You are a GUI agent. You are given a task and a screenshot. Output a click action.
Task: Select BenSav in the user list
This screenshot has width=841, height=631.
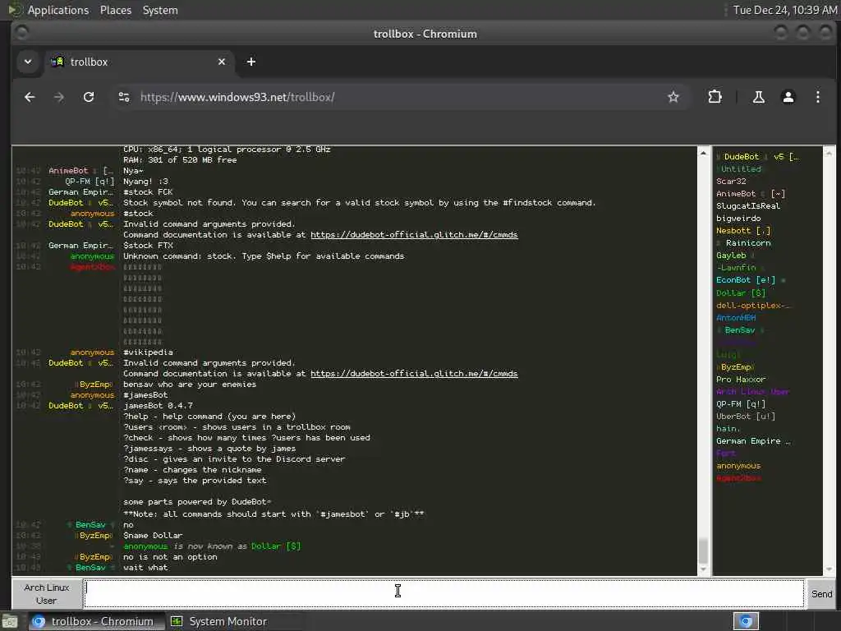tap(740, 330)
